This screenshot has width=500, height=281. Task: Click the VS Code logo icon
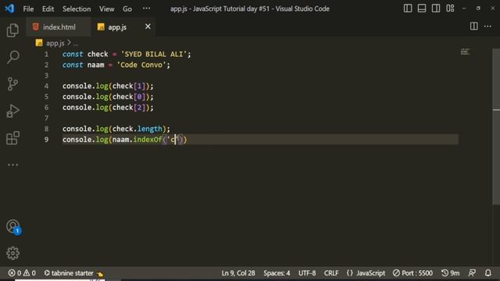[x=9, y=9]
